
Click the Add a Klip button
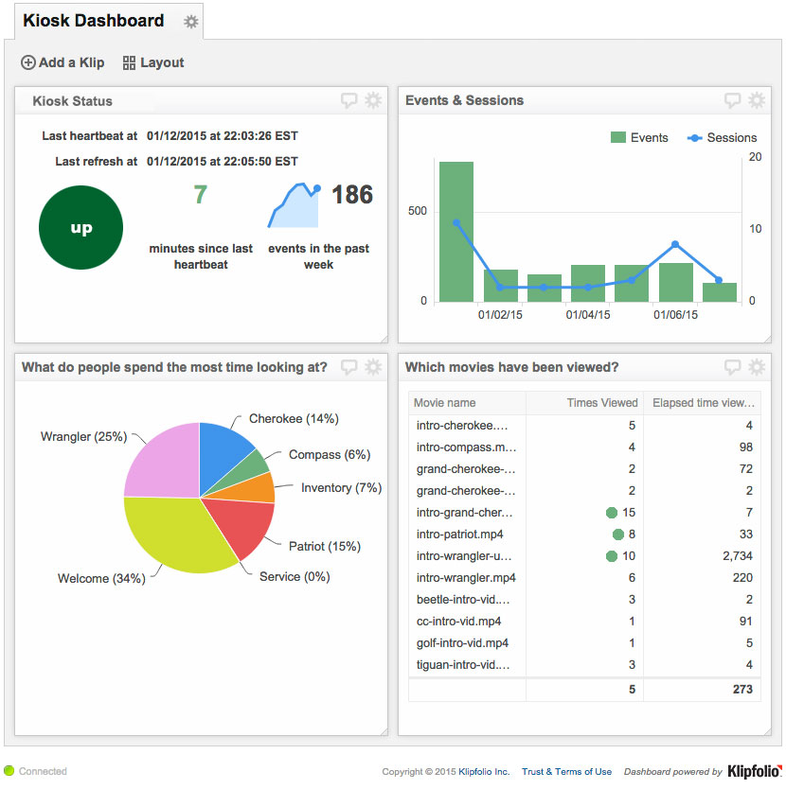[x=63, y=62]
